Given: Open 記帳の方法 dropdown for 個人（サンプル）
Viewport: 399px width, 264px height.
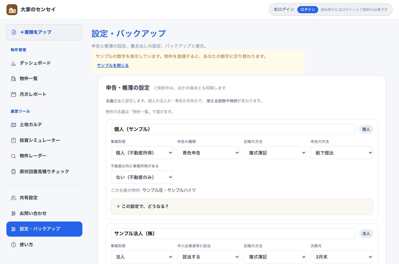Looking at the screenshot, I should pyautogui.click(x=275, y=153).
